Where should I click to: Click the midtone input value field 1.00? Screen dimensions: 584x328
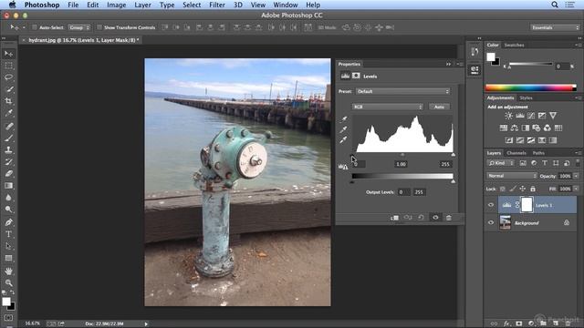tap(401, 164)
